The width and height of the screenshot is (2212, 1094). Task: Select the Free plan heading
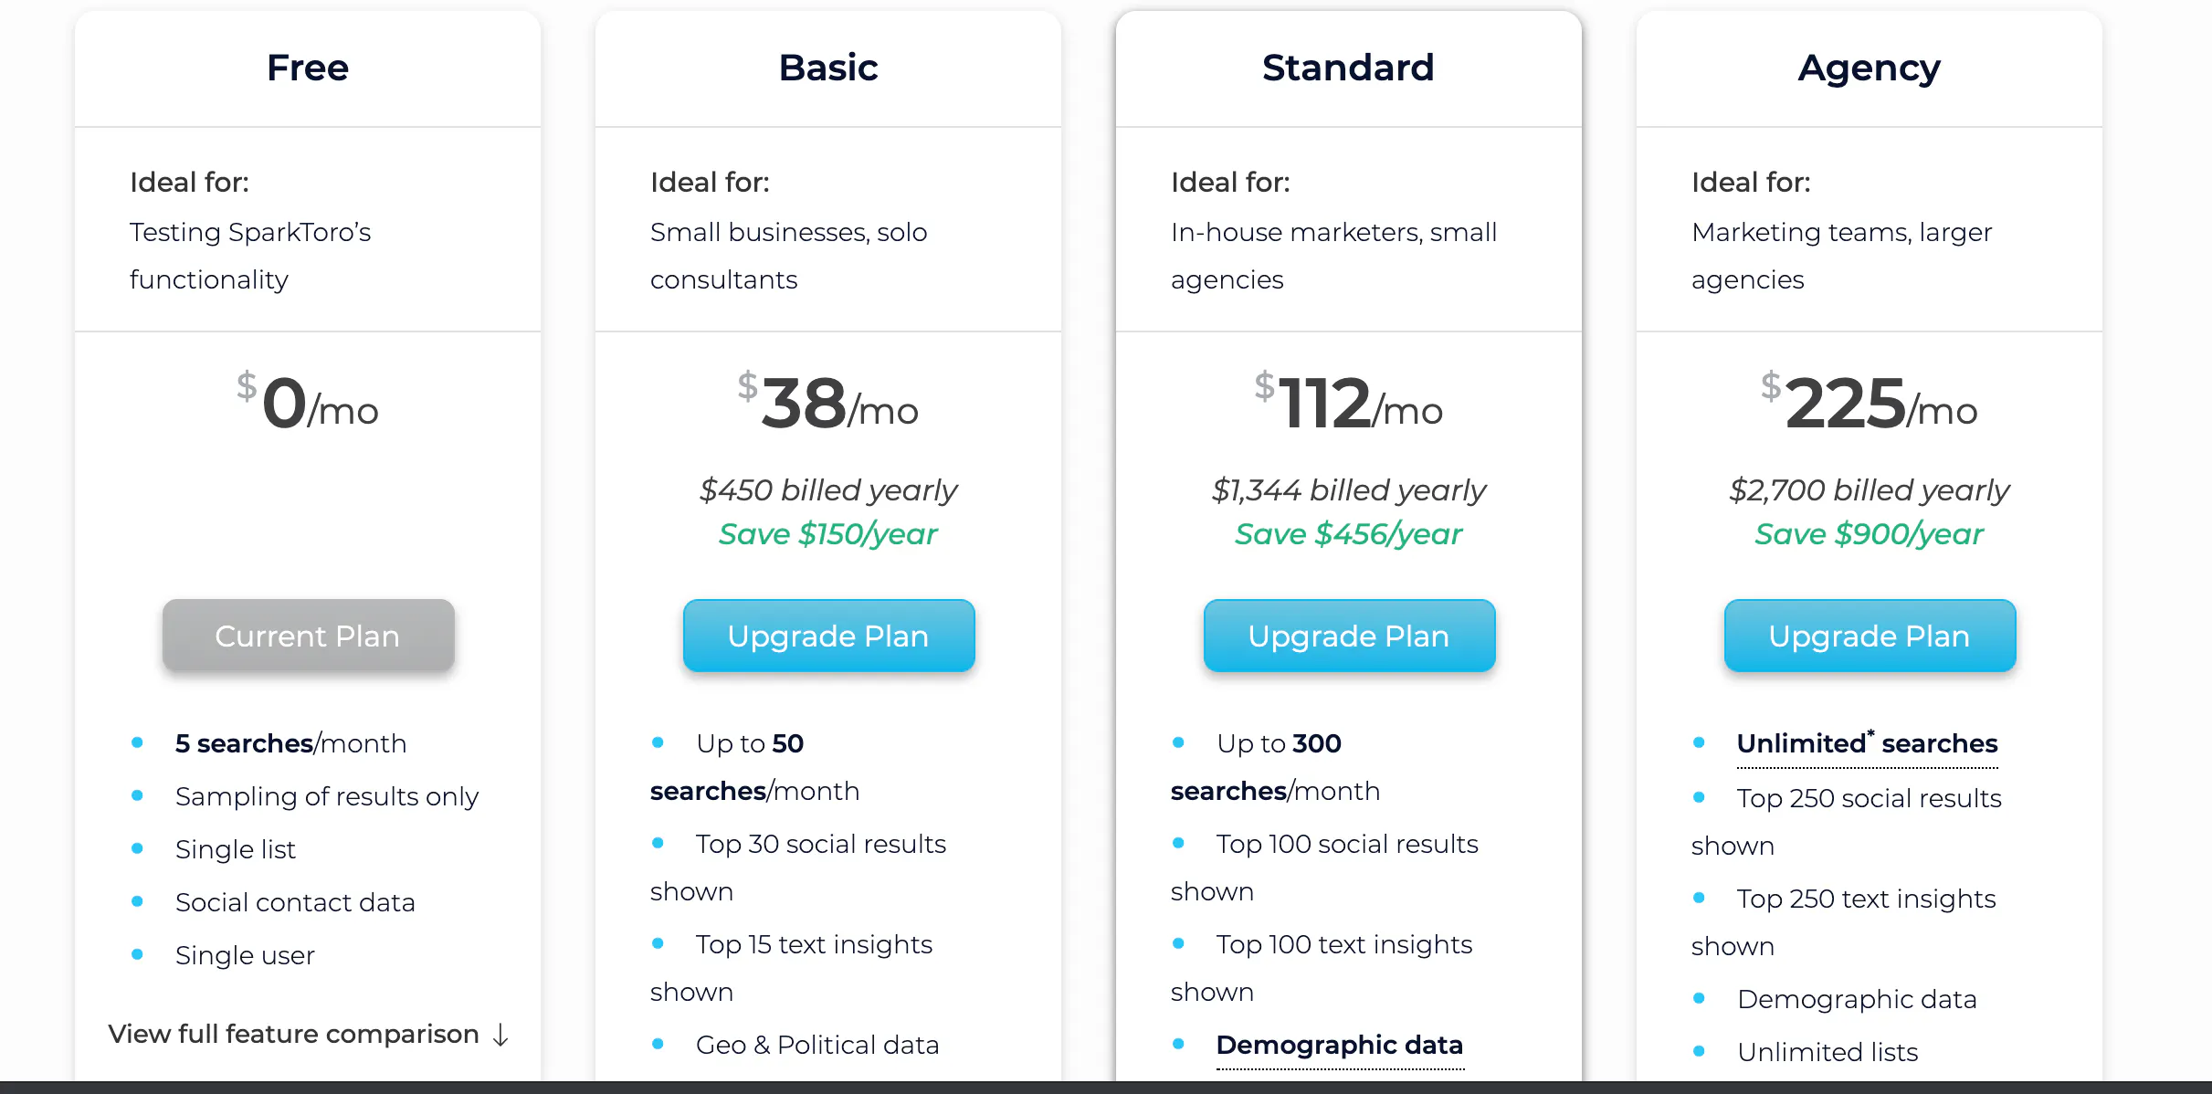307,67
